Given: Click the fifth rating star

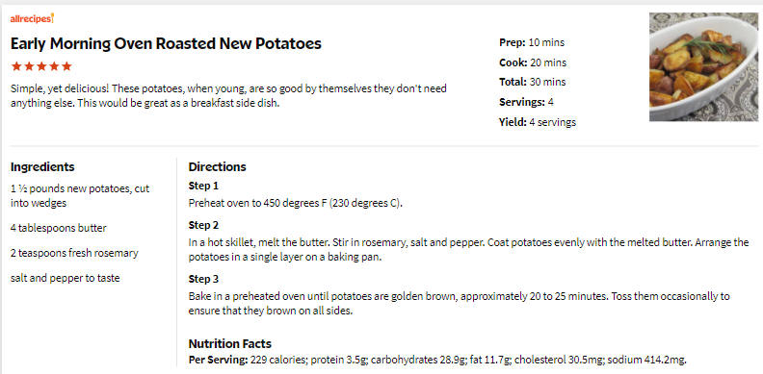Looking at the screenshot, I should [x=66, y=66].
